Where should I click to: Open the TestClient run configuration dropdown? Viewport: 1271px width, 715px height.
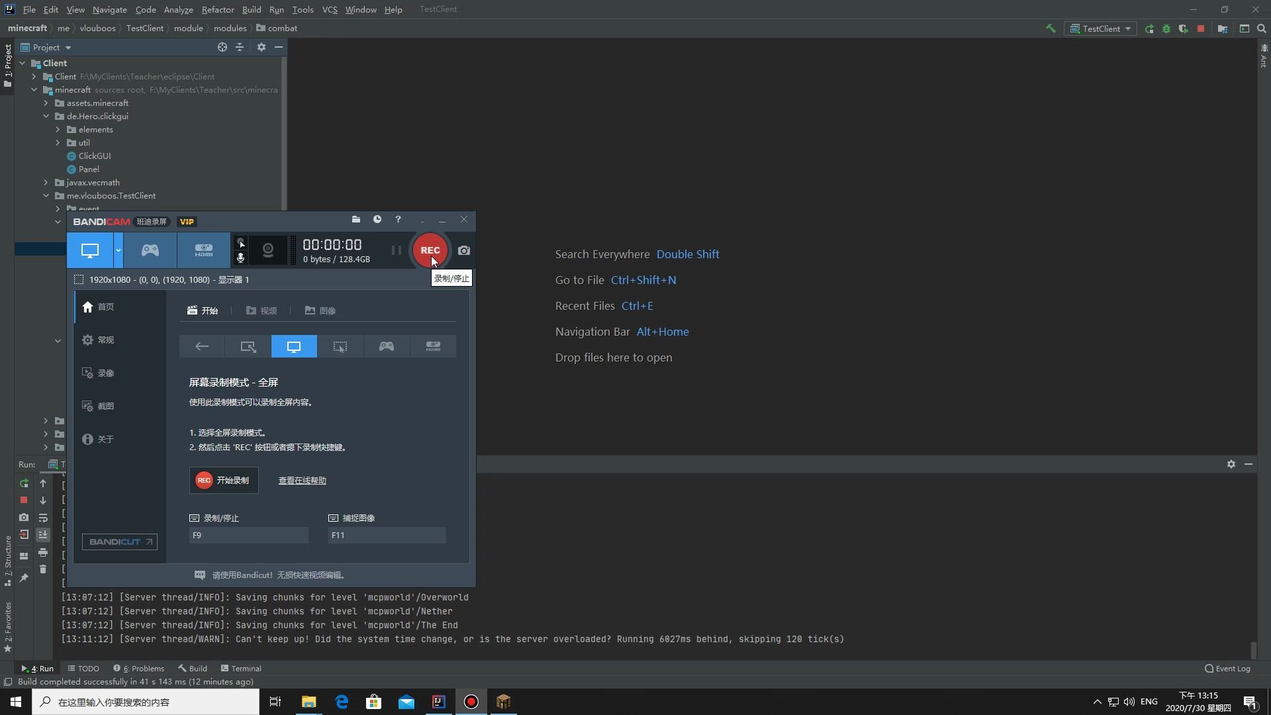1100,28
